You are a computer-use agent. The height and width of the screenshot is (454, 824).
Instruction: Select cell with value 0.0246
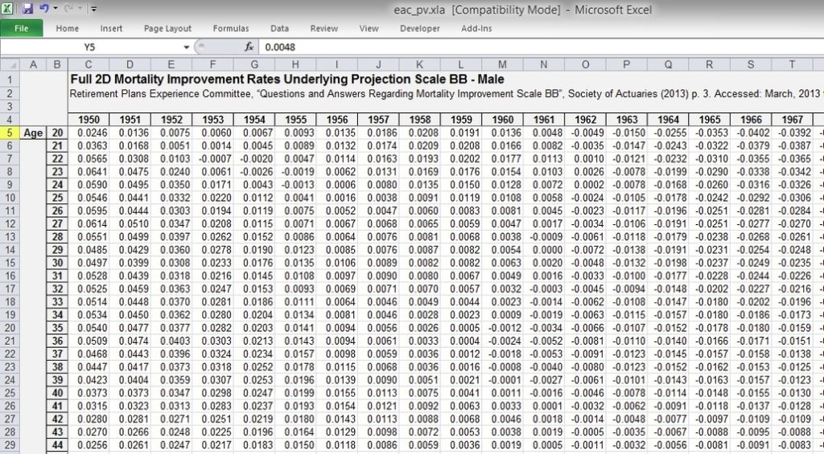coord(89,133)
